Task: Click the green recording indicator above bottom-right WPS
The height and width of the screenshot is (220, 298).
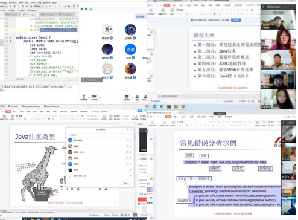Action: [219, 114]
